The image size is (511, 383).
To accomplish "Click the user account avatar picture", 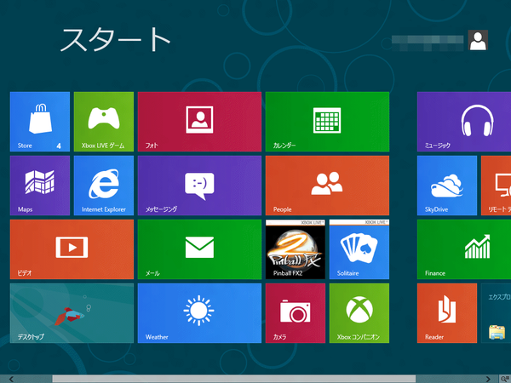I will (478, 40).
